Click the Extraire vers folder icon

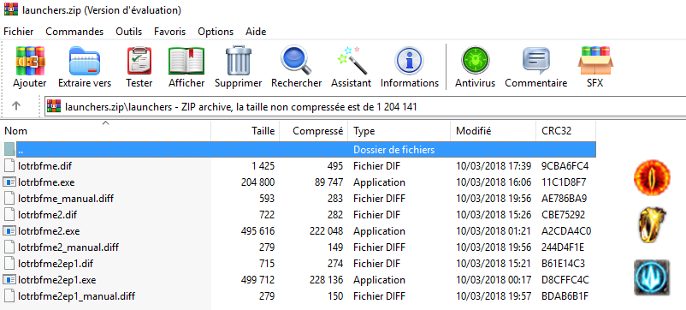tap(85, 67)
